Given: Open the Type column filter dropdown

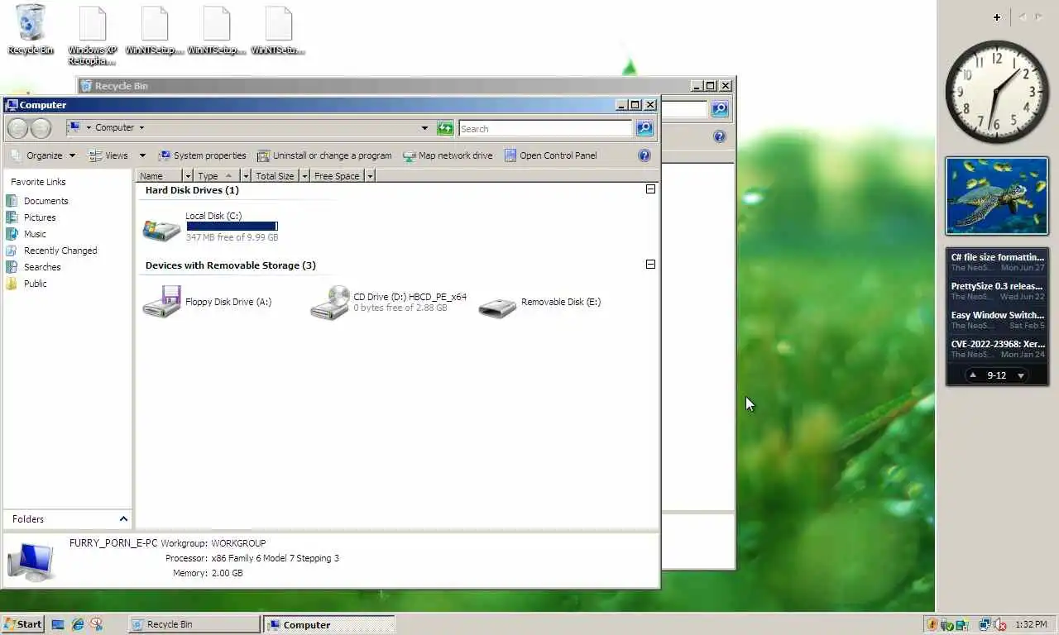Looking at the screenshot, I should (x=246, y=176).
